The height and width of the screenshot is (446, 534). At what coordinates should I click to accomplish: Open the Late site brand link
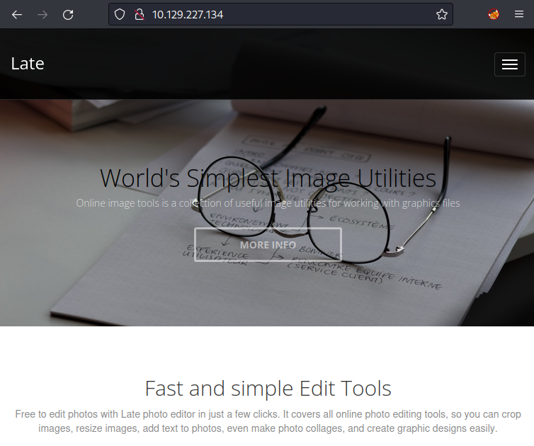(x=28, y=64)
